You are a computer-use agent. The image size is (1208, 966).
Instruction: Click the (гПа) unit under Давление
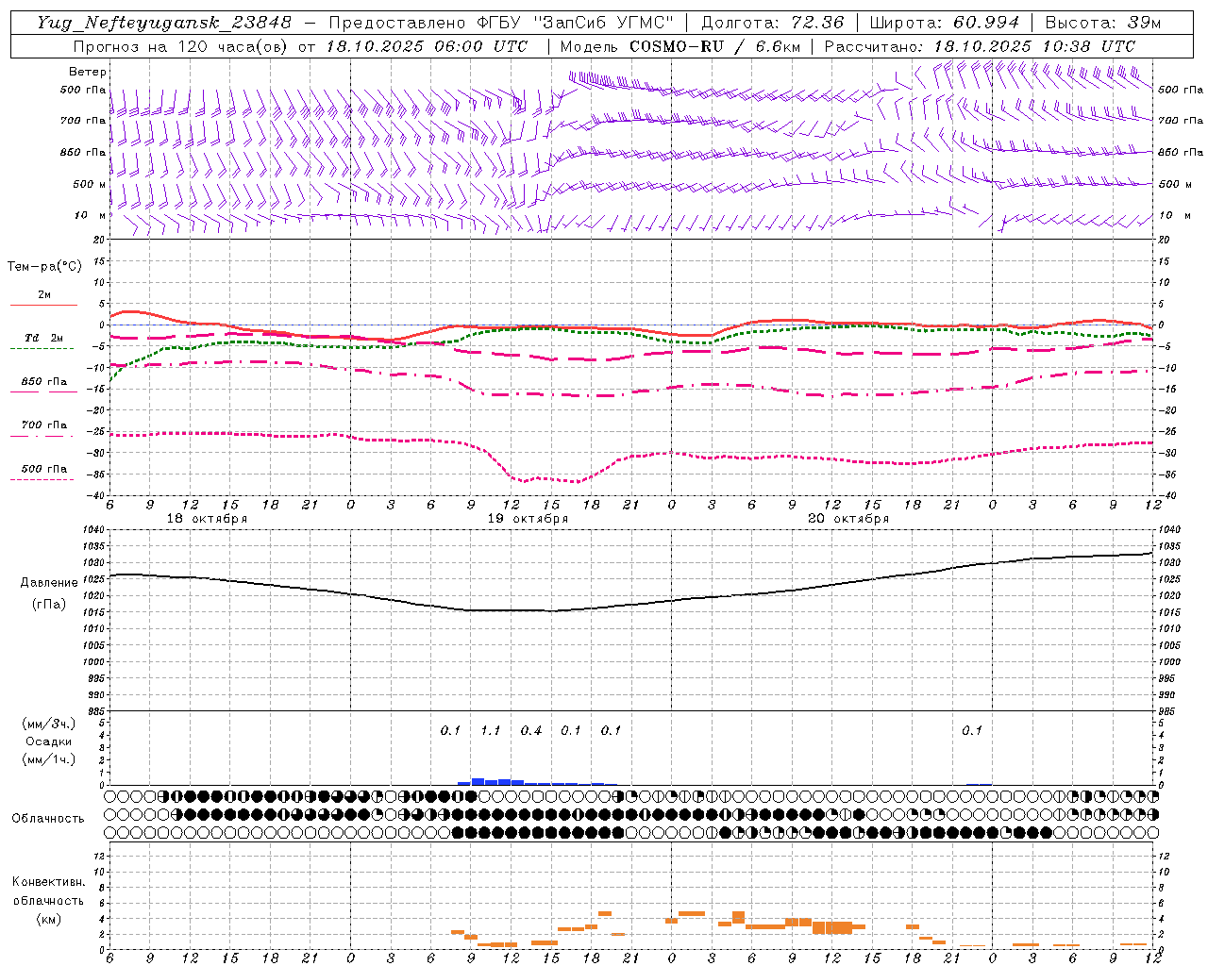point(49,604)
